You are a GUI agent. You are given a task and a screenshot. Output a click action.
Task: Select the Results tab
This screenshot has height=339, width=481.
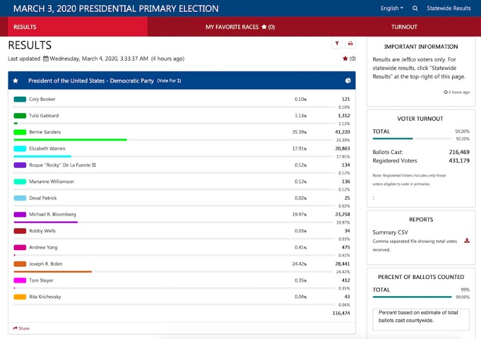click(x=25, y=27)
